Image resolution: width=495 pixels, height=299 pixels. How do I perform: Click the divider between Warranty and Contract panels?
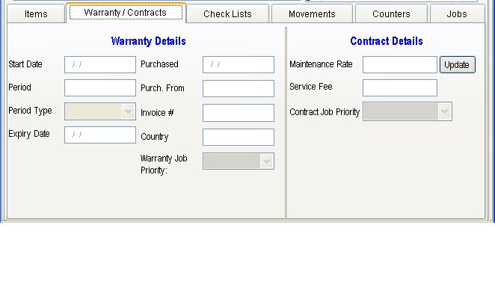coord(286,123)
